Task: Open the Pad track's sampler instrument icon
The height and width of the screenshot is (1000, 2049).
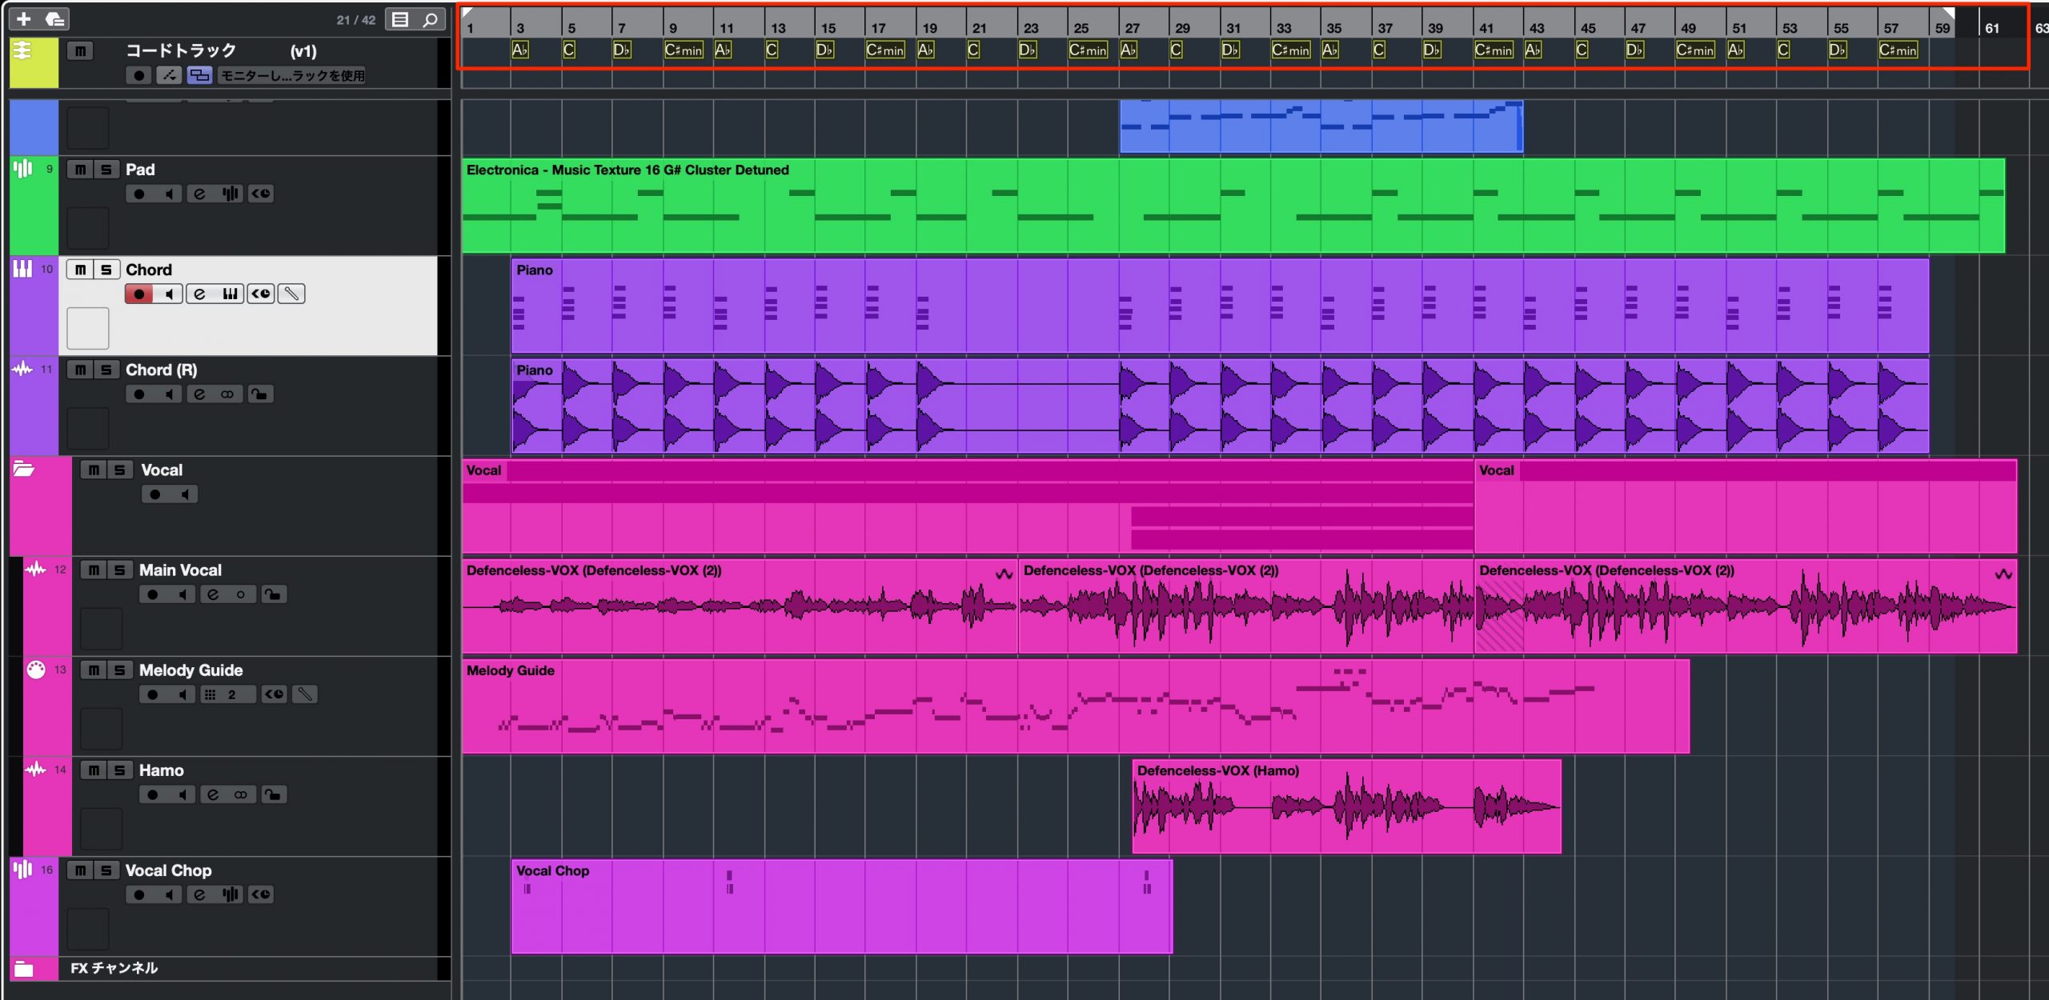Action: pos(230,194)
